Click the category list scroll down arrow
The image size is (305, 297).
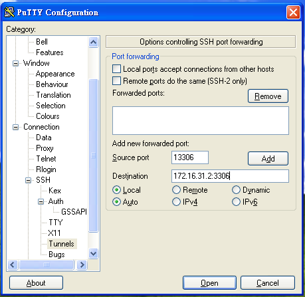93,253
